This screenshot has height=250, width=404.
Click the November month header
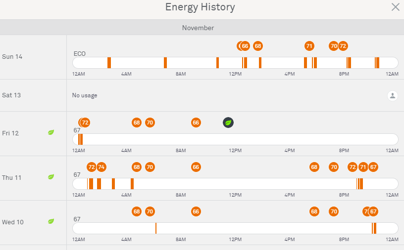coord(198,28)
